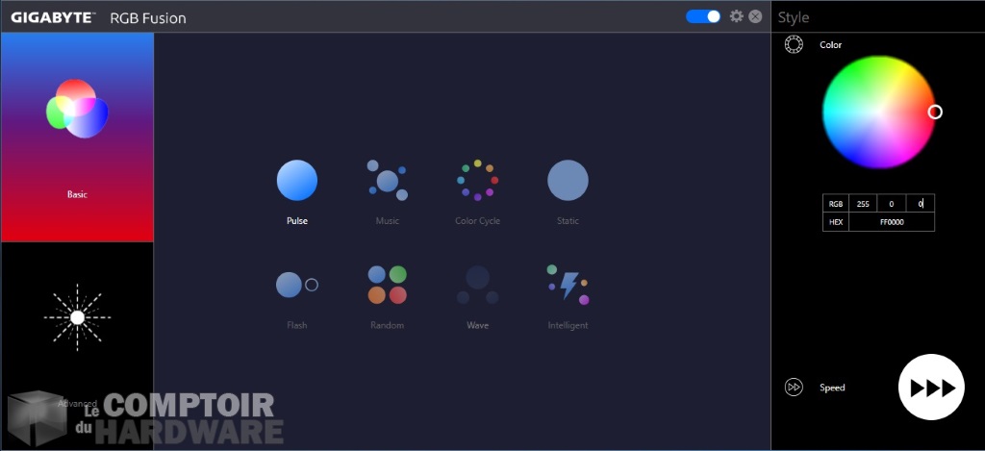The height and width of the screenshot is (451, 985).
Task: Choose the Music lighting mode icon
Action: pos(388,180)
